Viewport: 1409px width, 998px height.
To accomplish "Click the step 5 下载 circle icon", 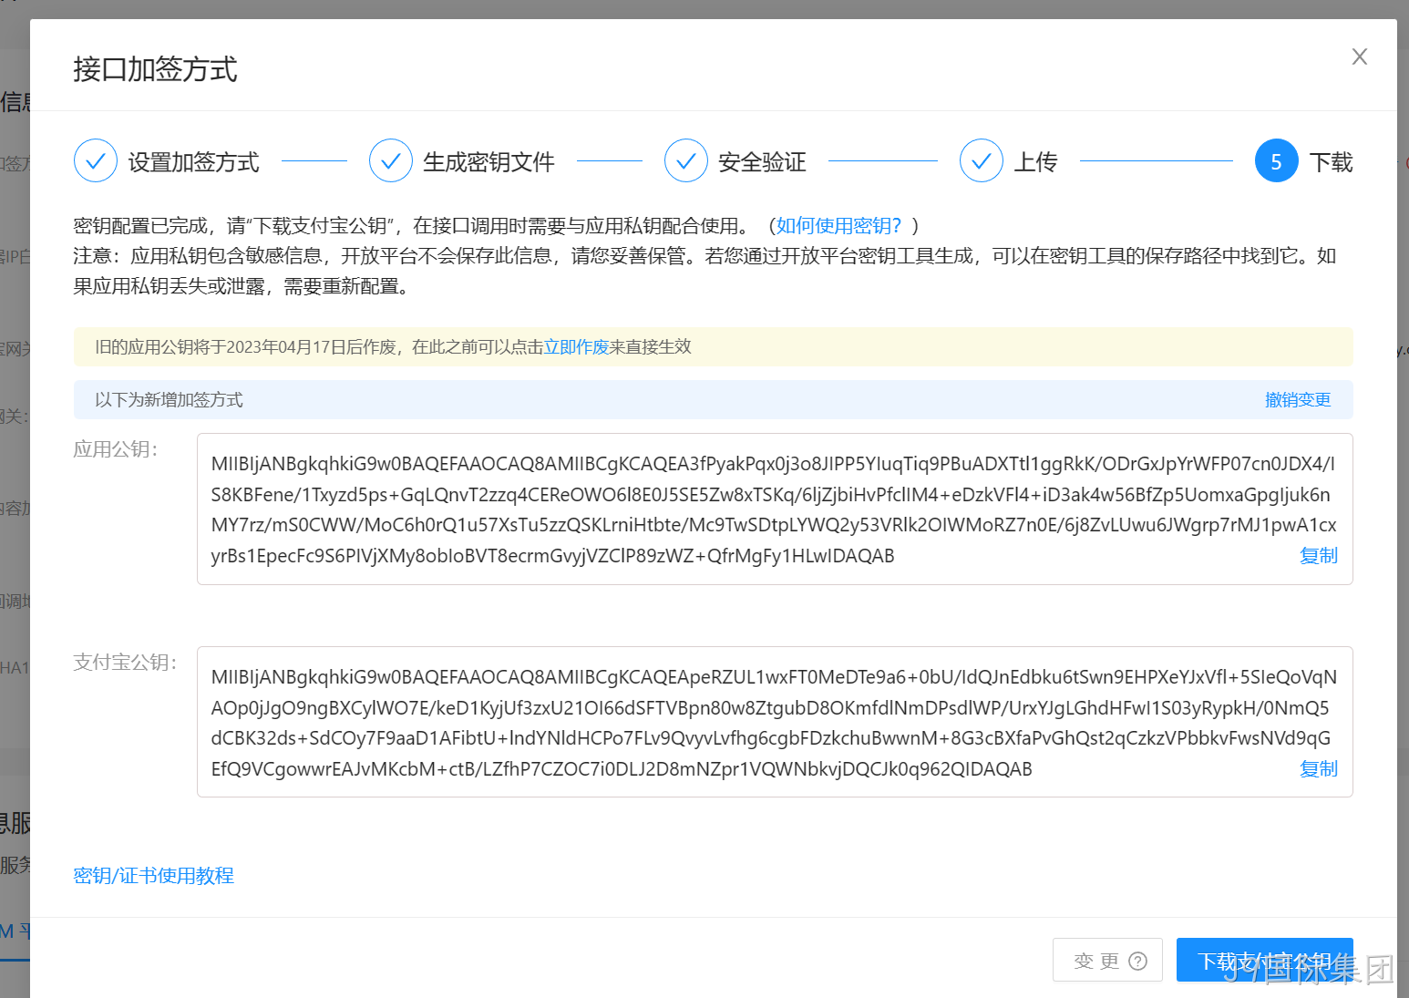I will click(1277, 161).
